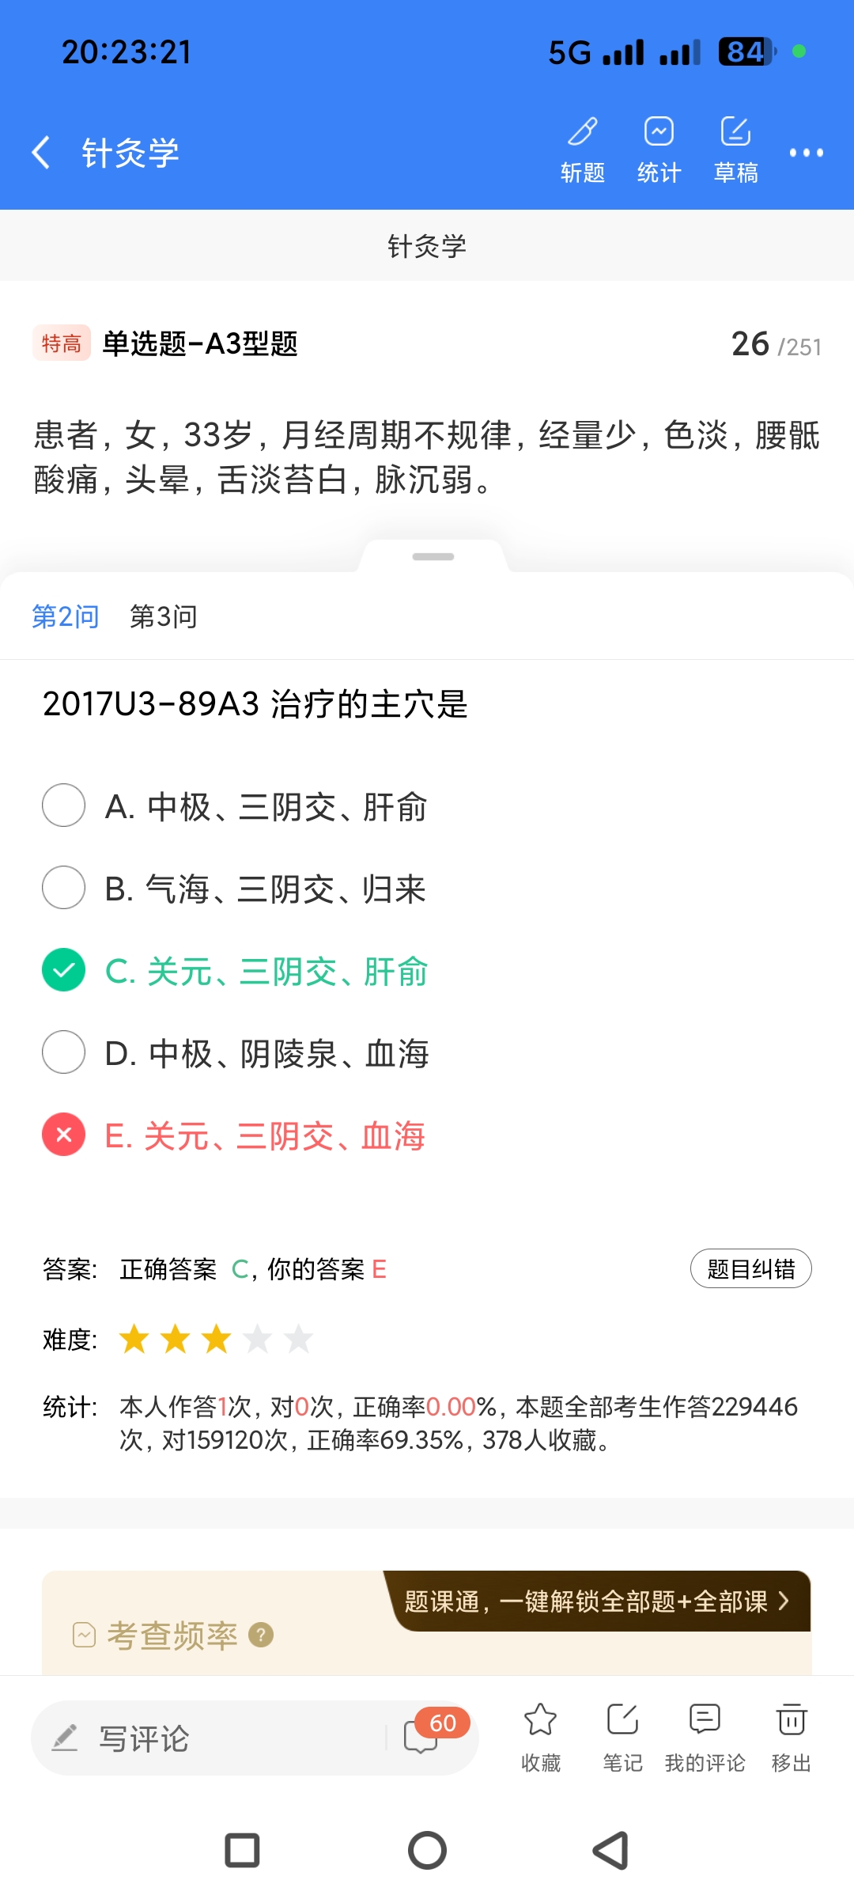Tap the 考查频率 help question mark
Viewport: 854px width, 1899px height.
[x=261, y=1635]
